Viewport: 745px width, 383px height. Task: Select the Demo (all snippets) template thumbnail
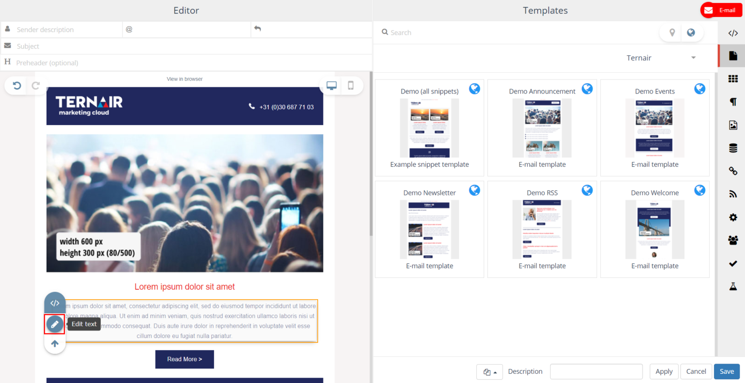pos(429,128)
